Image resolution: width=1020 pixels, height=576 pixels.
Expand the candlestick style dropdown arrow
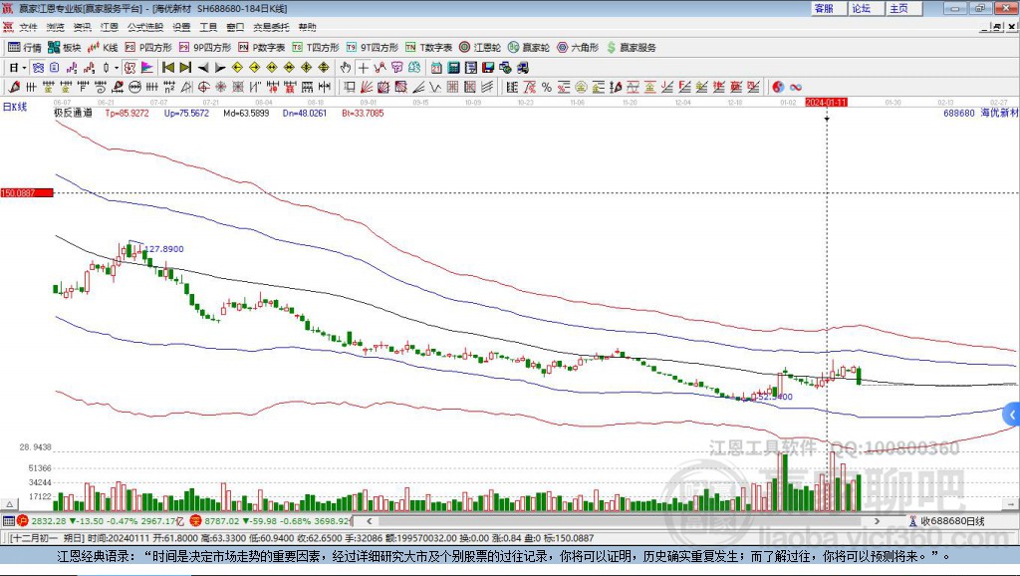tap(116, 68)
